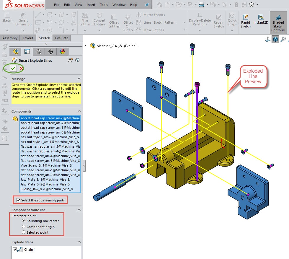Switch to the Evaluate tab
The height and width of the screenshot is (259, 289).
click(61, 38)
